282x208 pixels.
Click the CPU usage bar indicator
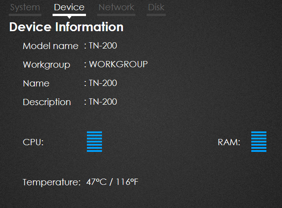coord(94,142)
